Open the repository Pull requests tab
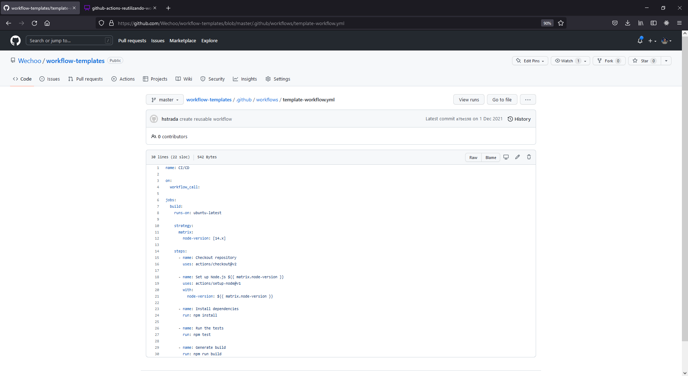 click(85, 79)
